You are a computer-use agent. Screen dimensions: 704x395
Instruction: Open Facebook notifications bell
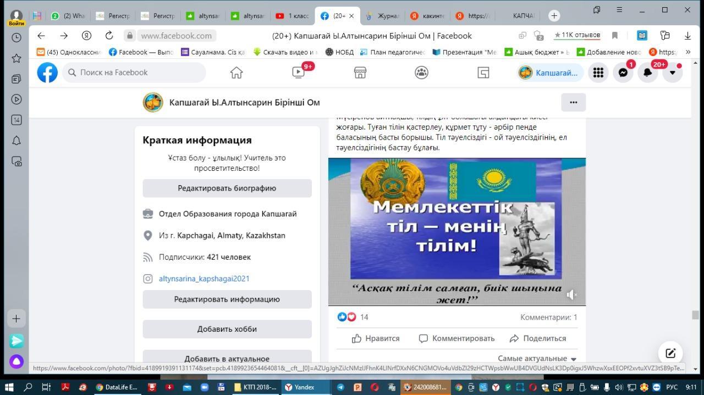647,73
